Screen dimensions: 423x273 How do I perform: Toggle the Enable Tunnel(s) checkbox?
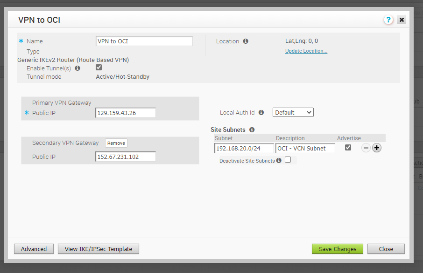pos(99,67)
